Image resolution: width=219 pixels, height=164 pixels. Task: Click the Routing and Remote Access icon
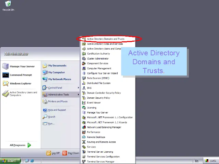84,142
